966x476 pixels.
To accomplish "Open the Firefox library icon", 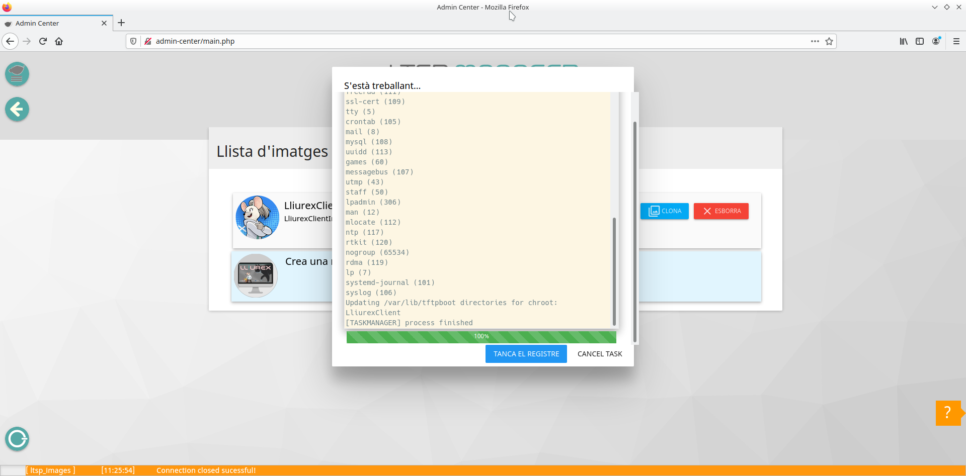I will [x=904, y=41].
